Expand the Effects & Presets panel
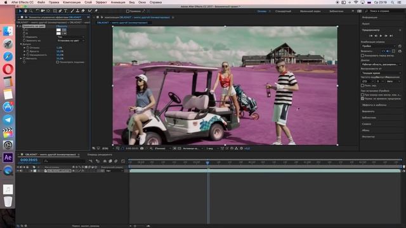This screenshot has height=228, width=406. coord(374,105)
